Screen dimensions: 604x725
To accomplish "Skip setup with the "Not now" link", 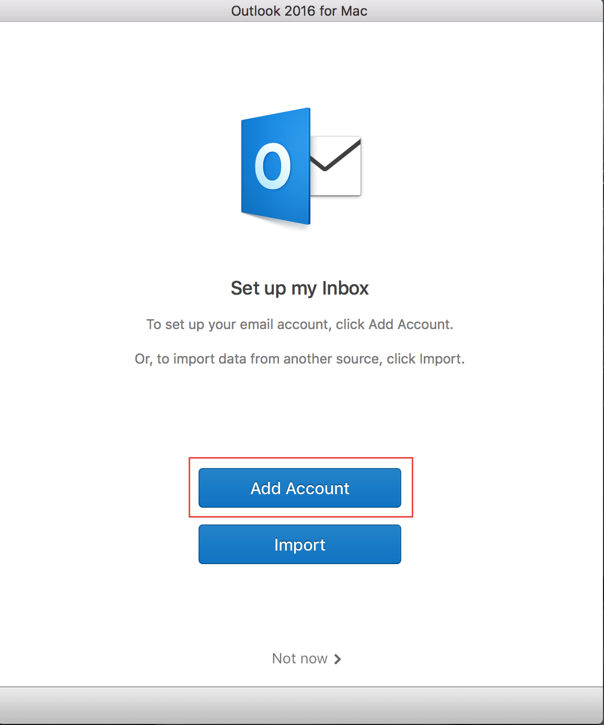I will (x=300, y=659).
